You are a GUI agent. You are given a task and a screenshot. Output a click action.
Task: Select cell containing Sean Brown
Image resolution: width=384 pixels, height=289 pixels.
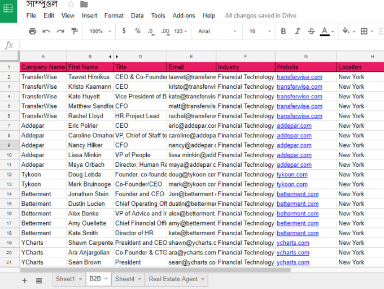pyautogui.click(x=90, y=262)
